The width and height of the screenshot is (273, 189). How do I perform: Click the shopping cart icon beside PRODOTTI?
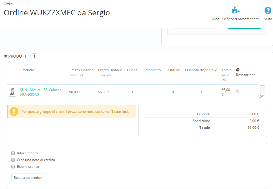click(x=5, y=56)
